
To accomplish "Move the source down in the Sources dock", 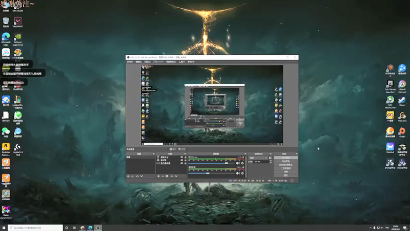I will [x=176, y=176].
